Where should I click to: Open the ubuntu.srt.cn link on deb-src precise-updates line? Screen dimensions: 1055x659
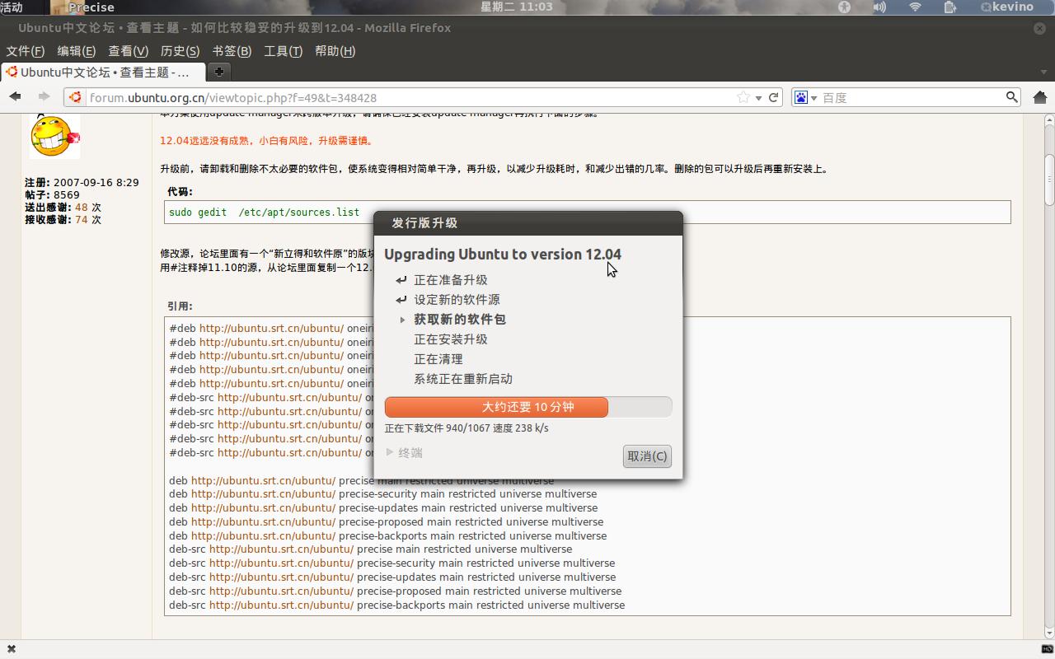(x=281, y=577)
